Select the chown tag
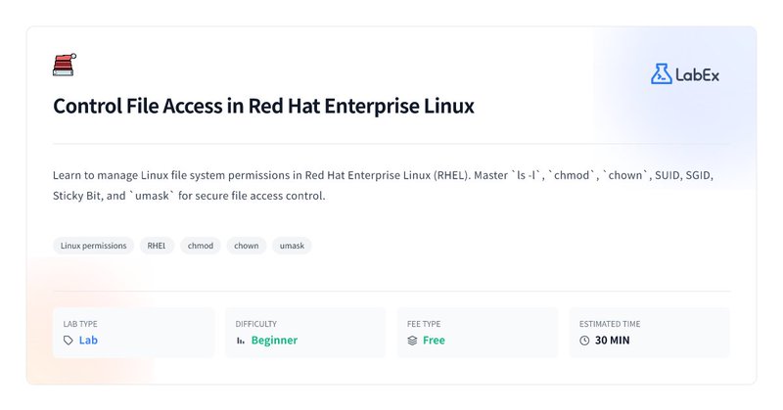The image size is (783, 410). pos(247,246)
